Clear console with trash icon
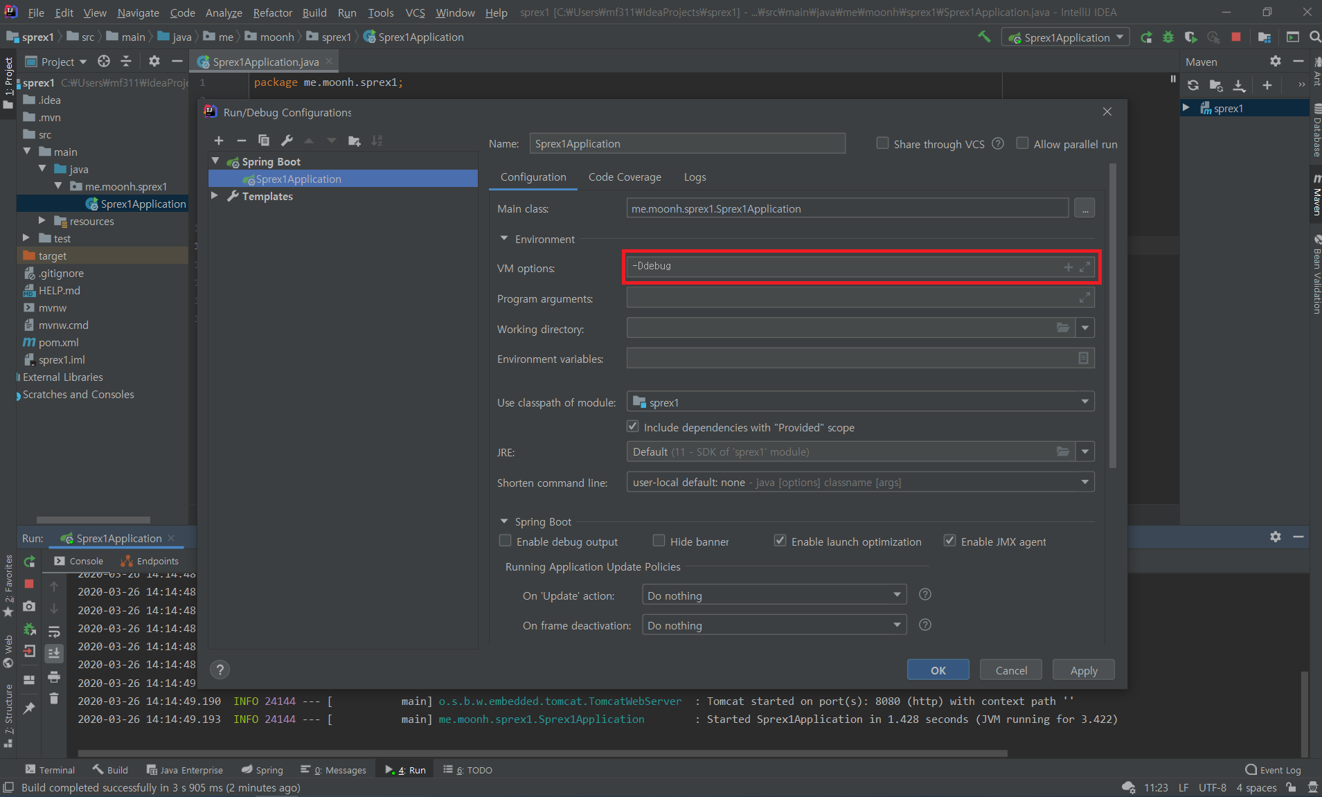The image size is (1322, 797). click(54, 699)
